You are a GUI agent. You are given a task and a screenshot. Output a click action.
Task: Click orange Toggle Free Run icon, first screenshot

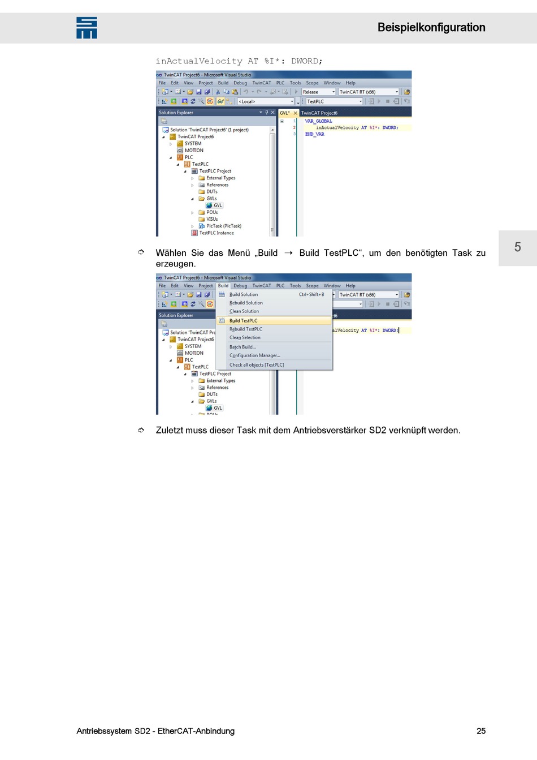[210, 101]
